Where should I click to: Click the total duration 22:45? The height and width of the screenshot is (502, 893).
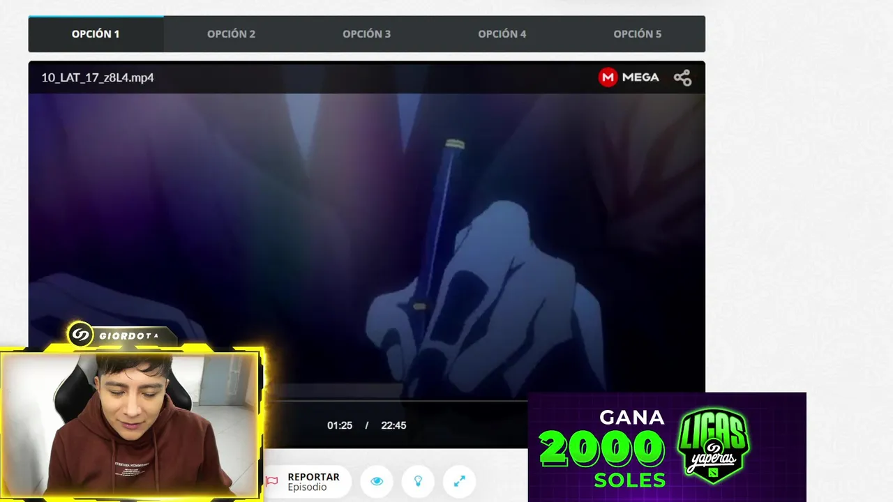point(393,425)
